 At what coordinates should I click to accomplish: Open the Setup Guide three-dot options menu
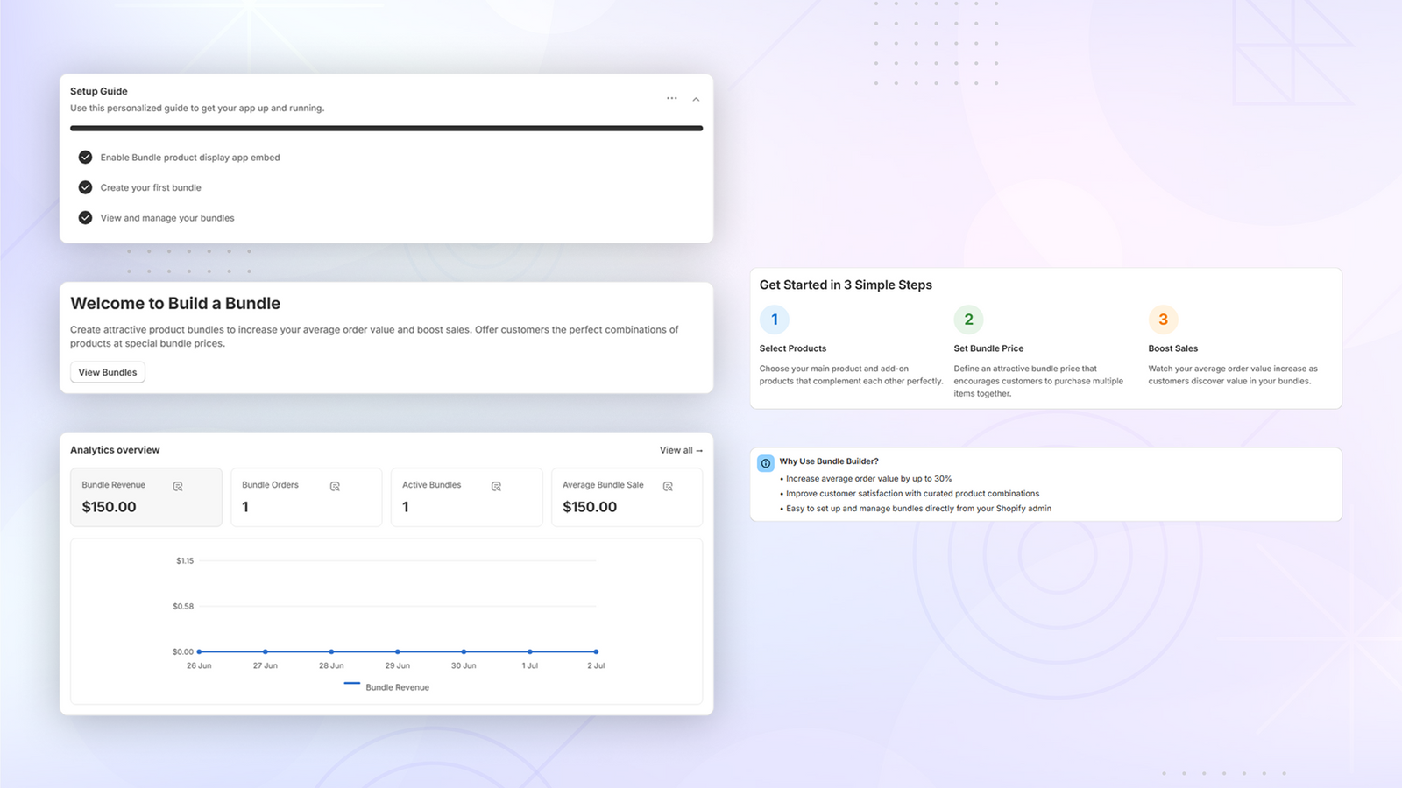coord(671,98)
